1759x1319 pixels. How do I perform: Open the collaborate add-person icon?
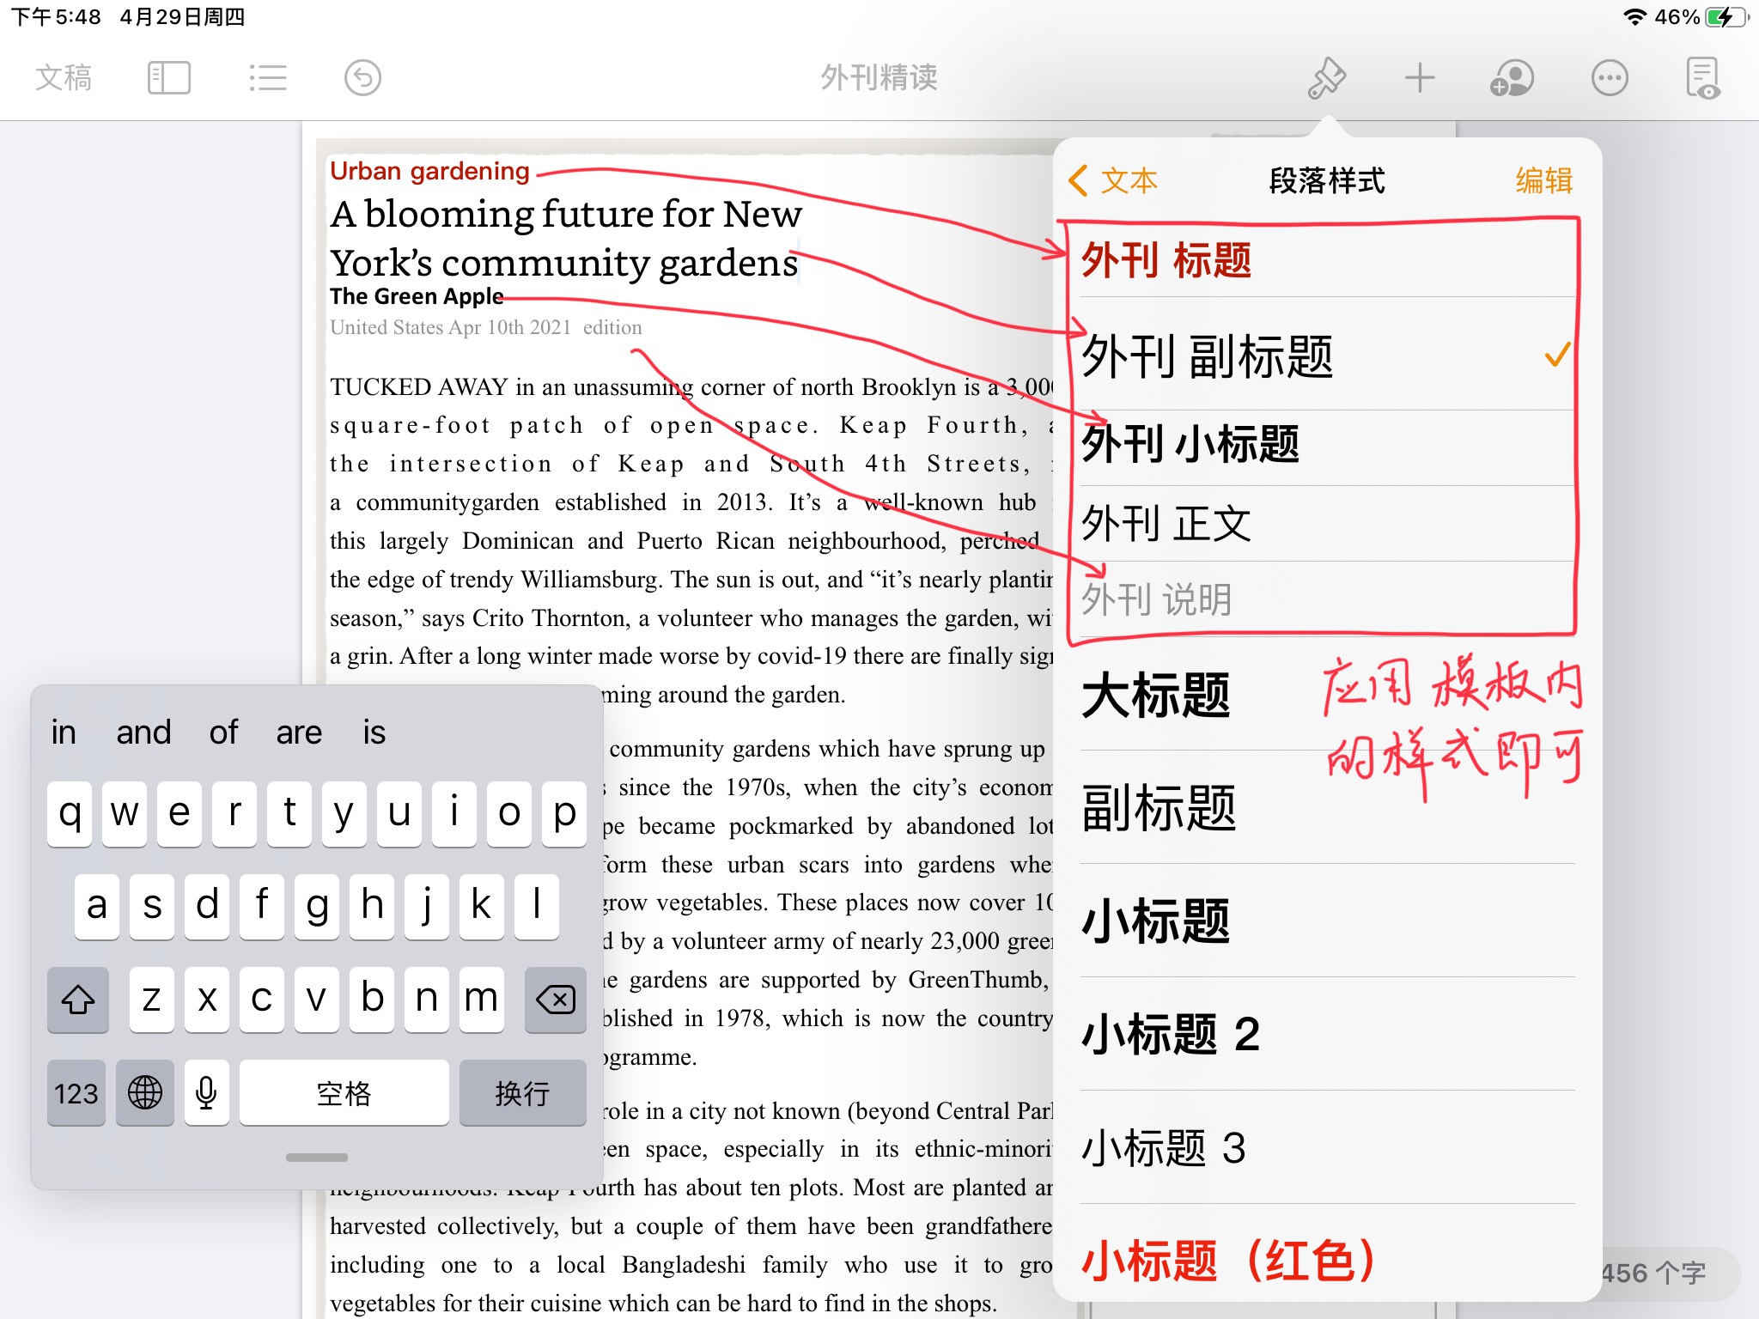point(1512,78)
